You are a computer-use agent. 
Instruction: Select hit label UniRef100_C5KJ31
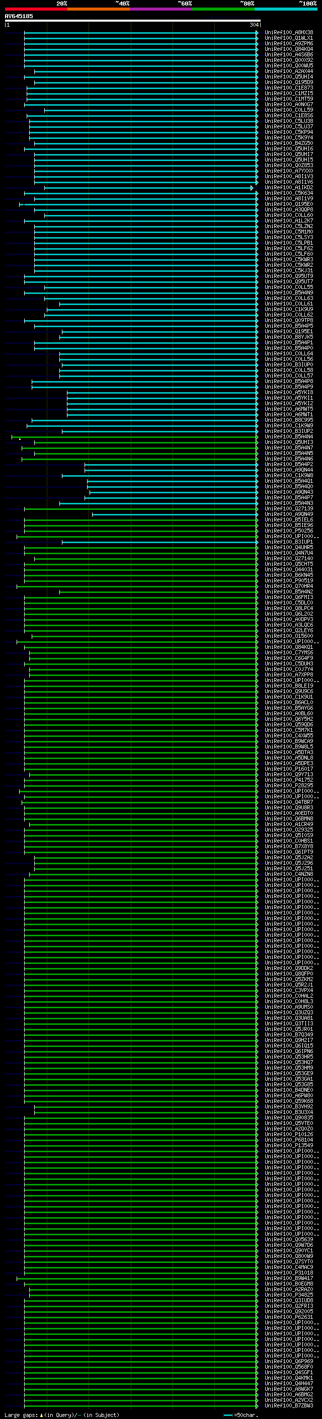289,270
